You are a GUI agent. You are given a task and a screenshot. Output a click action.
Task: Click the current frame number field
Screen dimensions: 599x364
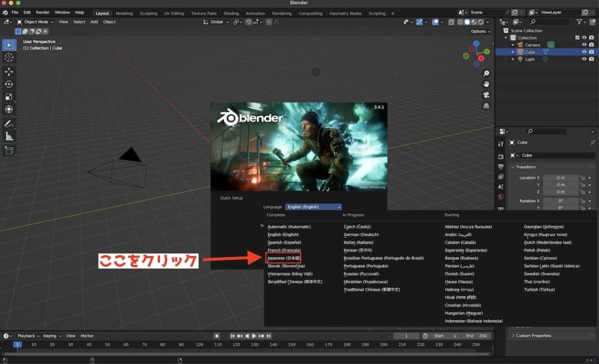[x=406, y=336]
